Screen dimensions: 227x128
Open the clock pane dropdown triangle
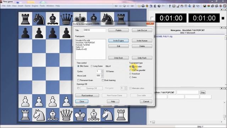[x=221, y=10]
